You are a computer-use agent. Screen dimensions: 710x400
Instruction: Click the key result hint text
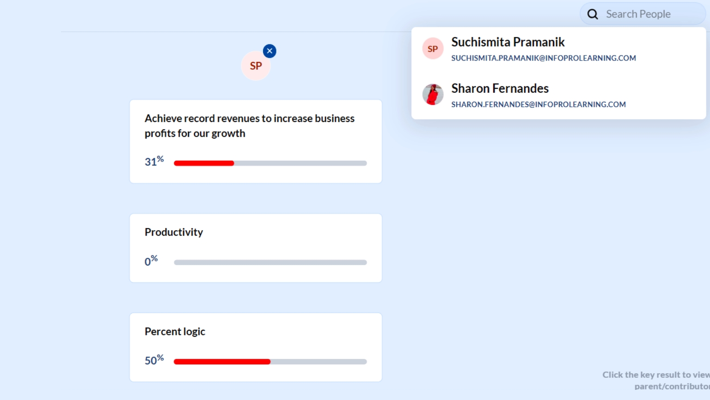(x=655, y=380)
